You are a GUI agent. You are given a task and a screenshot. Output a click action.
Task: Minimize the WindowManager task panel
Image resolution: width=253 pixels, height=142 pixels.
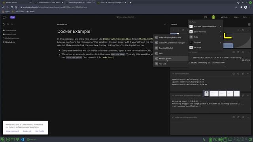tap(248, 52)
